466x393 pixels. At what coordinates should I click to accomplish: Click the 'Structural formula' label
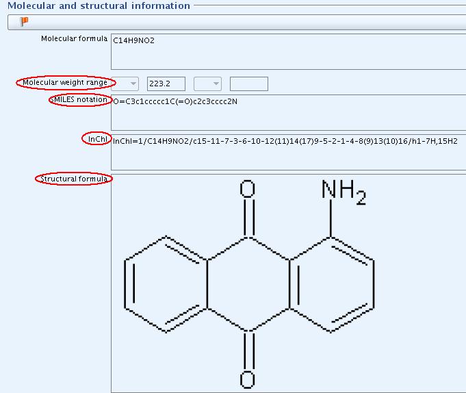73,179
